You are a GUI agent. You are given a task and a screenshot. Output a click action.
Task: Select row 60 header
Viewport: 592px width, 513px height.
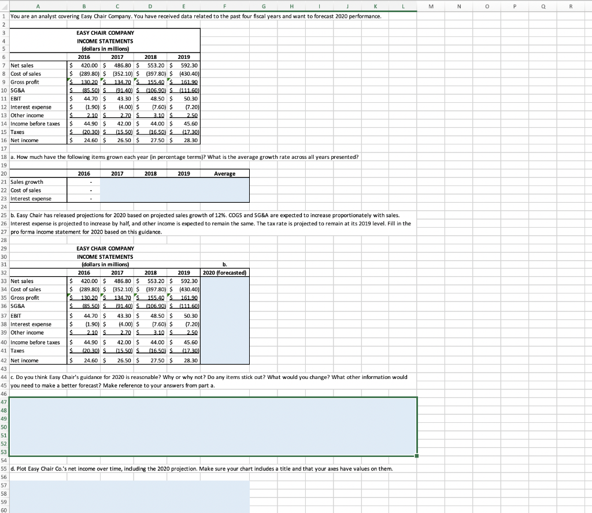pos(4,510)
